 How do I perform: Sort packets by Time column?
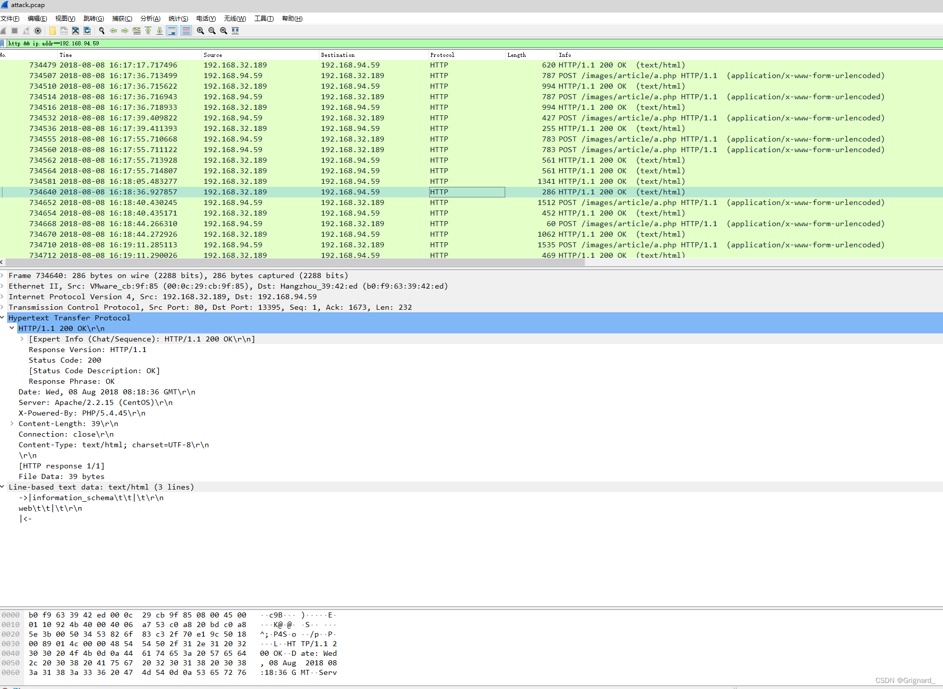[x=129, y=55]
